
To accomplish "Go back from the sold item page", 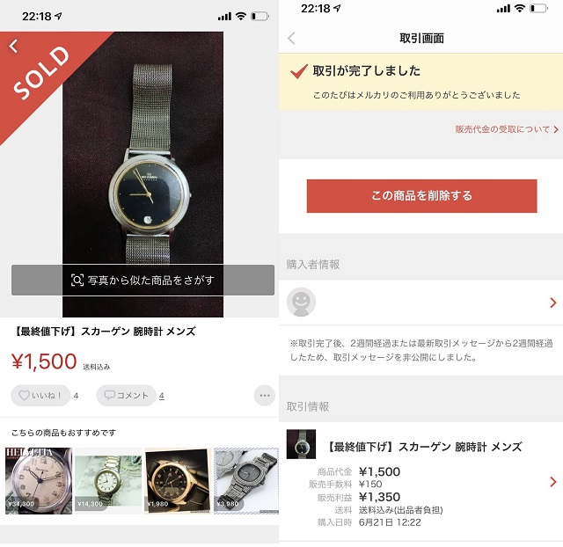I will pos(14,46).
